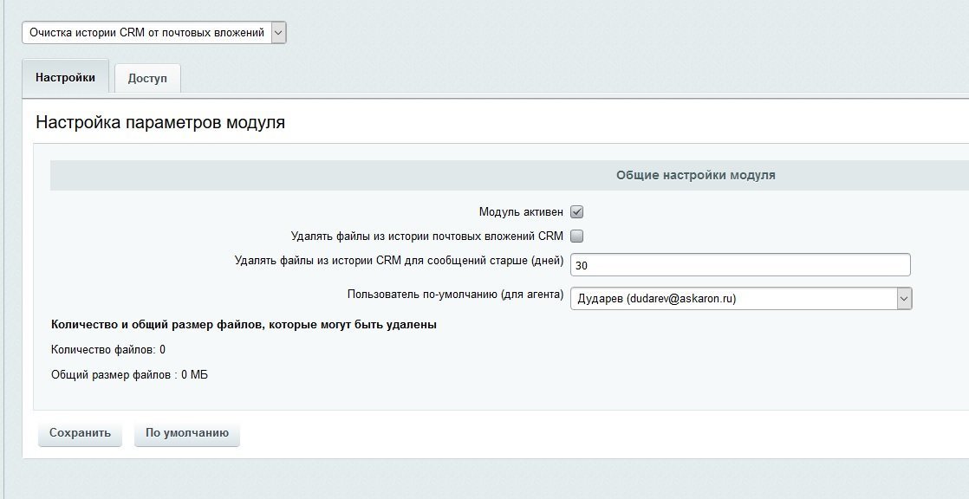969x499 pixels.
Task: Click the bold 'Количество и общий размер файлов' heading
Action: pos(244,325)
